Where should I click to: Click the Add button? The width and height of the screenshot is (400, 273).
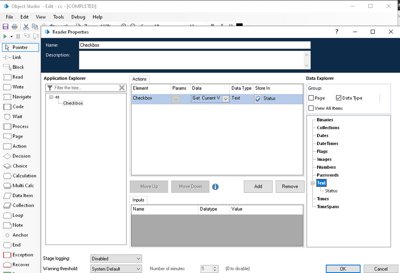point(258,186)
